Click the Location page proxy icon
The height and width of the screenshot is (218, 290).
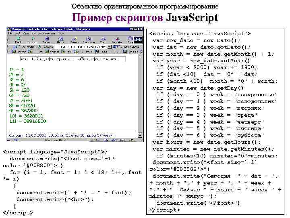click(39, 47)
